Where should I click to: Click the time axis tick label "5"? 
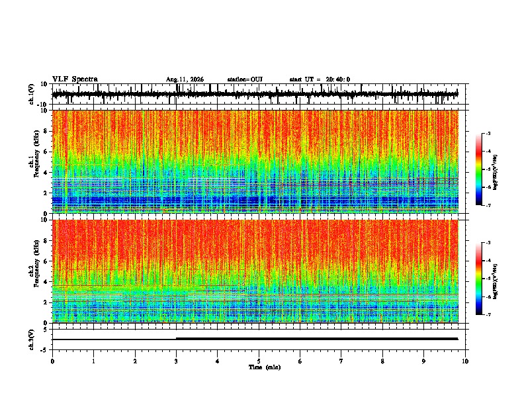[x=259, y=361]
